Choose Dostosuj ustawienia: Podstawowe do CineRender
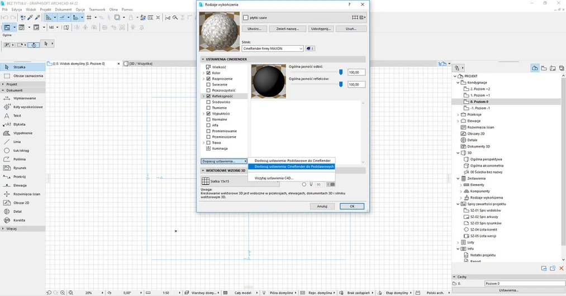The image size is (566, 296). 292,161
